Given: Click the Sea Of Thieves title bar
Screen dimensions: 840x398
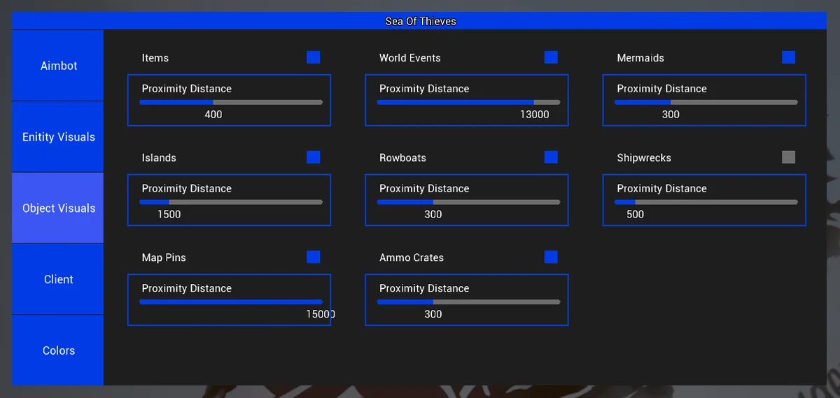Looking at the screenshot, I should (420, 21).
